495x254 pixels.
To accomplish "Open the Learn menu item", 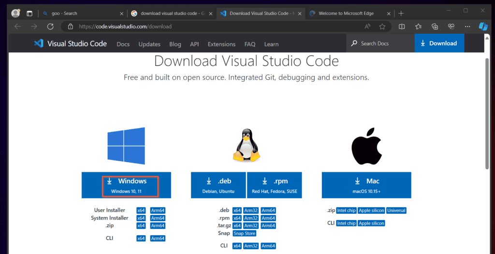I will click(x=272, y=44).
